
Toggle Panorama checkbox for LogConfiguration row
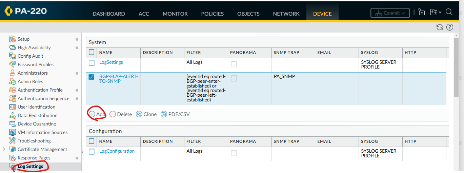point(234,153)
